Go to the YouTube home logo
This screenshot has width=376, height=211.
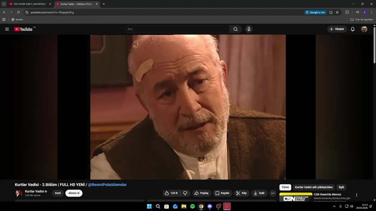coord(23,29)
